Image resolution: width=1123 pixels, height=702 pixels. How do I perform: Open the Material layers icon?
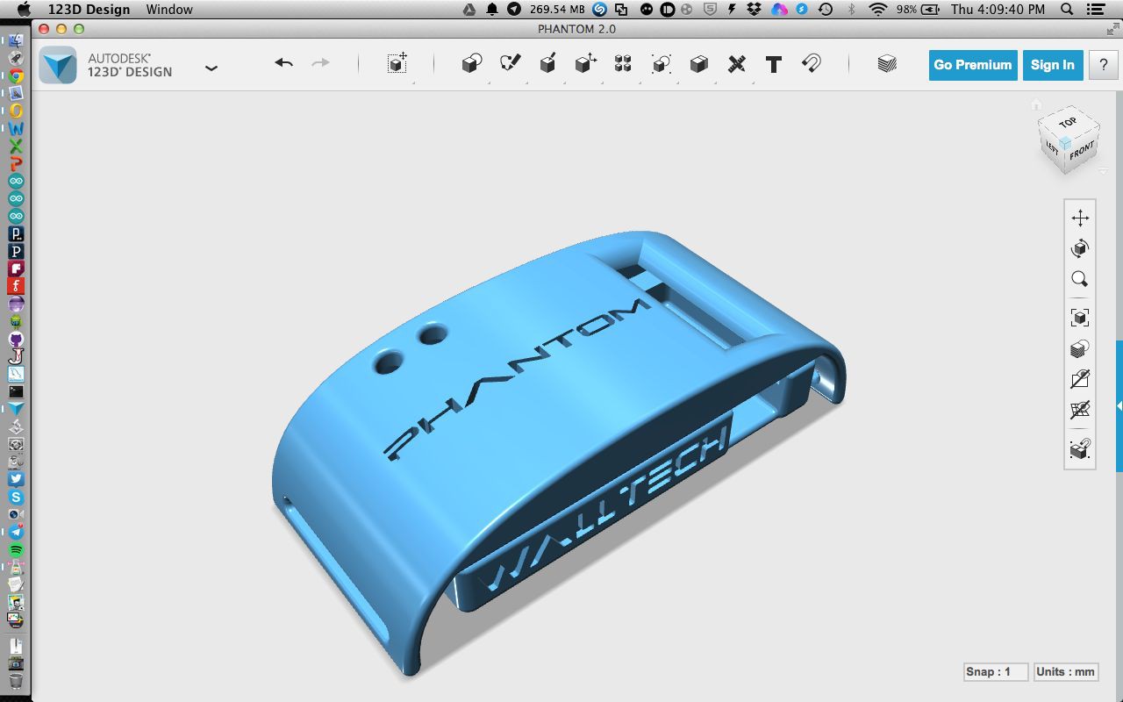(887, 64)
